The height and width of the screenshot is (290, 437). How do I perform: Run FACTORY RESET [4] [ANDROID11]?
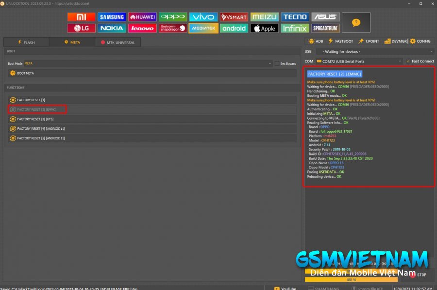152,129
